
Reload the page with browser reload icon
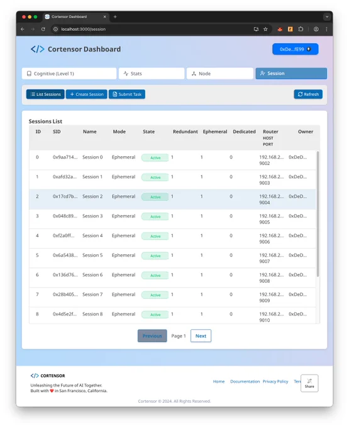click(x=43, y=29)
